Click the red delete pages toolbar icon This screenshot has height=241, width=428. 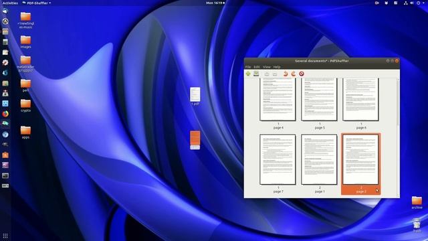pyautogui.click(x=302, y=74)
